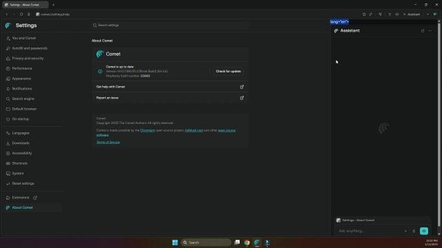Open the Report an issue row

[171, 98]
